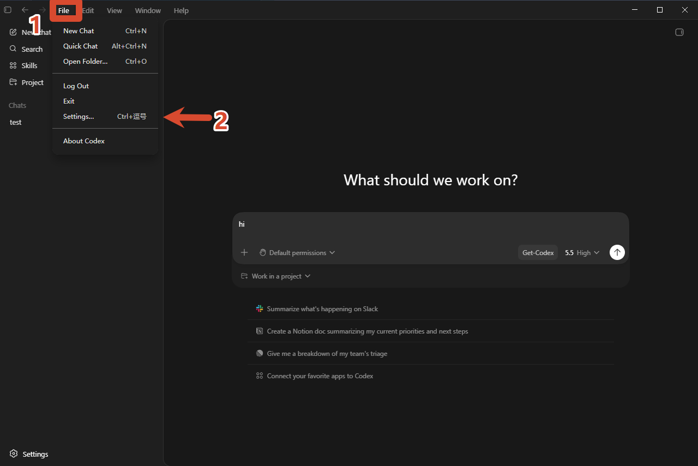Click the Settings gear icon at bottom-left
698x466 pixels.
coord(14,454)
